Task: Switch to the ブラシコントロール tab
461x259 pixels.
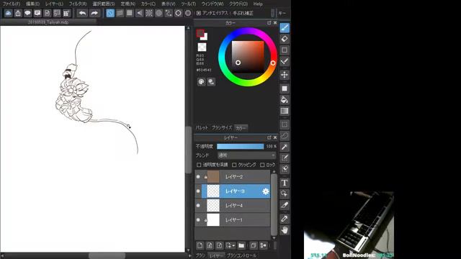Action: coord(241,255)
